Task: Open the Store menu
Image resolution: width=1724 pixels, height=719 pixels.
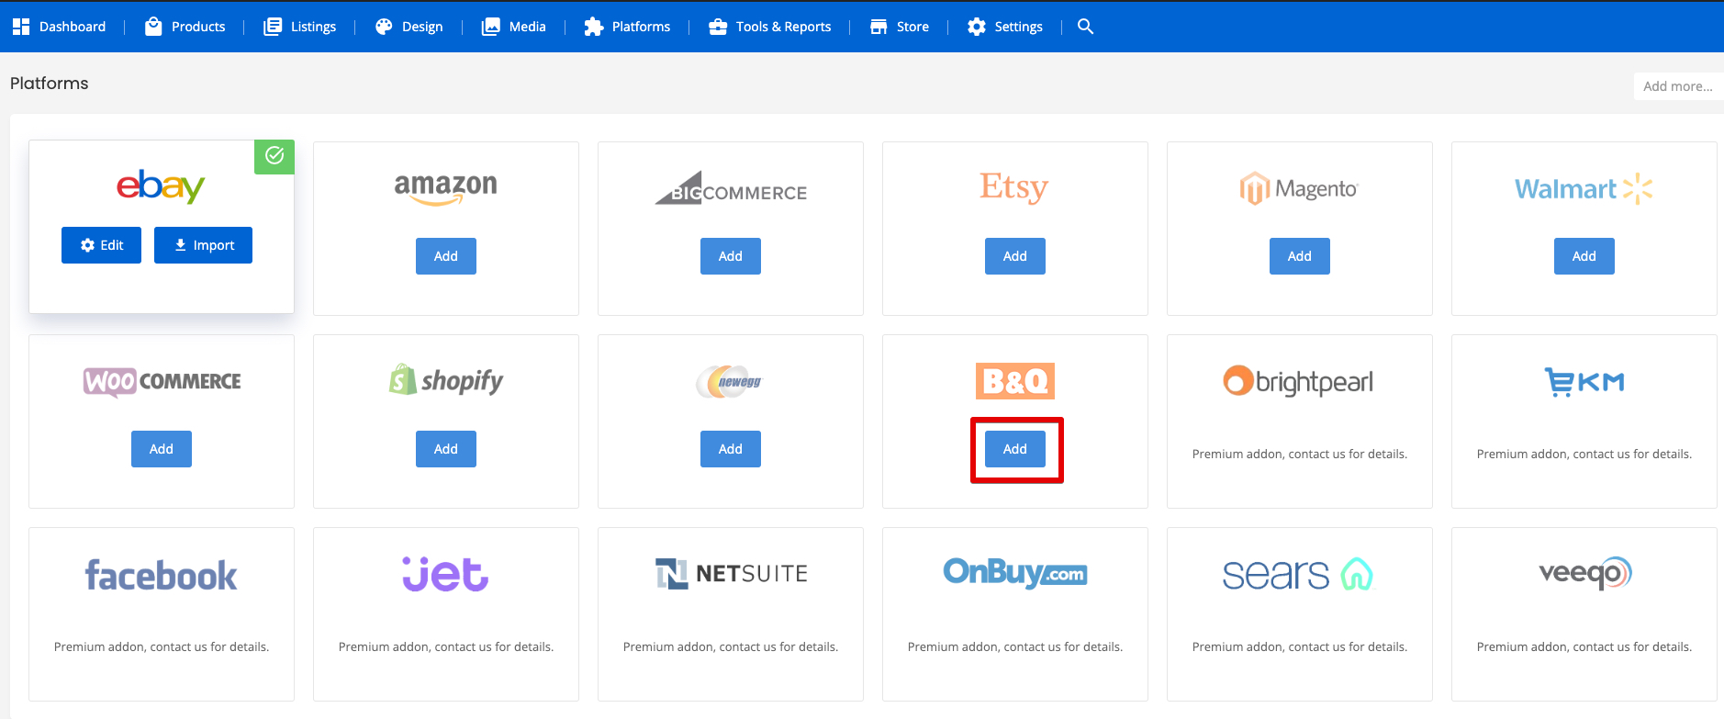Action: click(912, 27)
